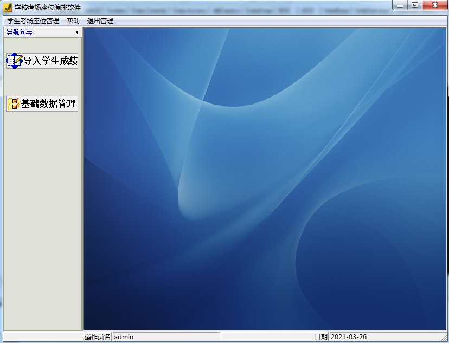Collapse the 导航向导 panel with the arrow
Viewport: 449px width, 343px height.
[x=77, y=33]
